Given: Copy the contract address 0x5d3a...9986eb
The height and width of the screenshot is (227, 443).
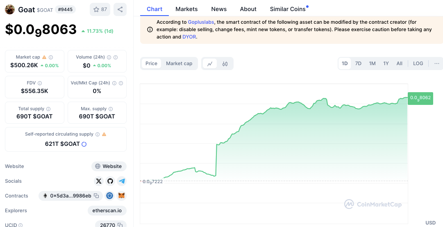Looking at the screenshot, I should (x=96, y=196).
